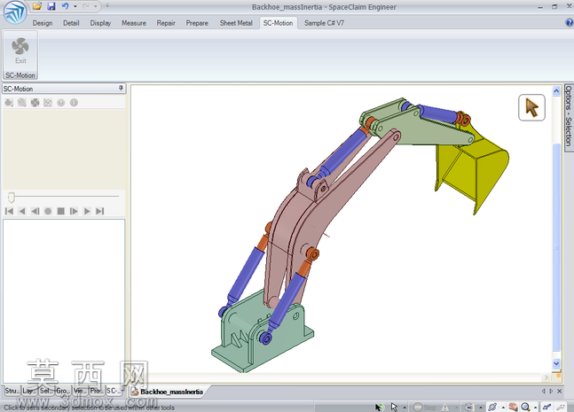The width and height of the screenshot is (574, 412).
Task: Switch to the SC-Motion bottom panel tab
Action: pyautogui.click(x=114, y=391)
